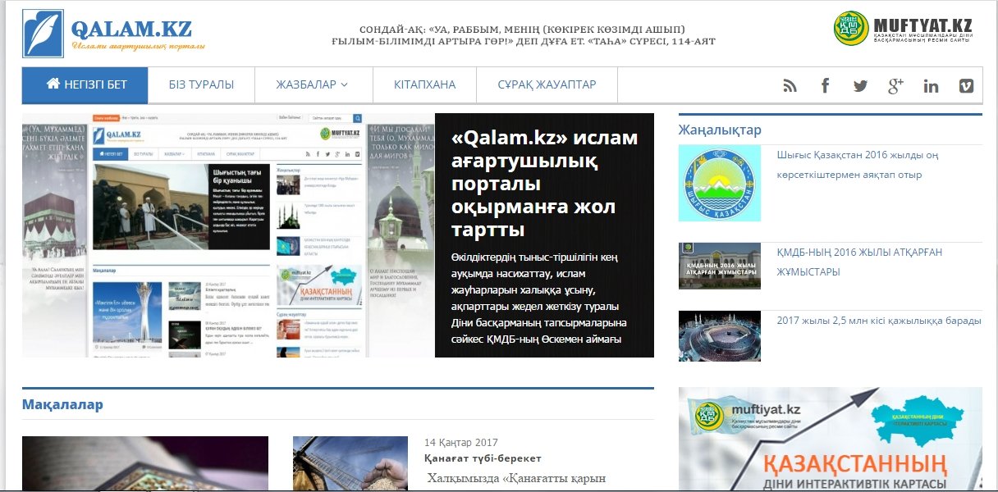998x492 pixels.
Task: Open the featured portal screenshot image
Action: coord(228,235)
